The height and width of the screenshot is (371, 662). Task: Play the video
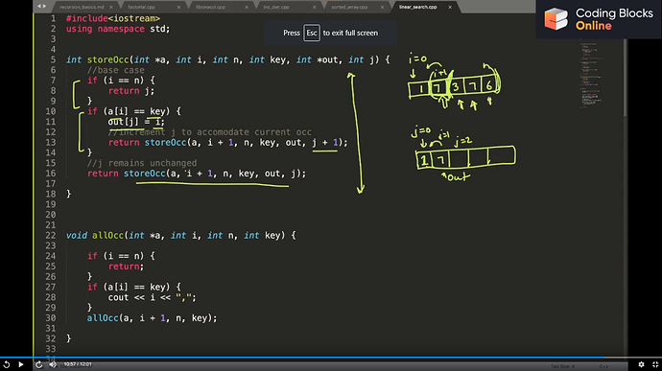pos(21,364)
